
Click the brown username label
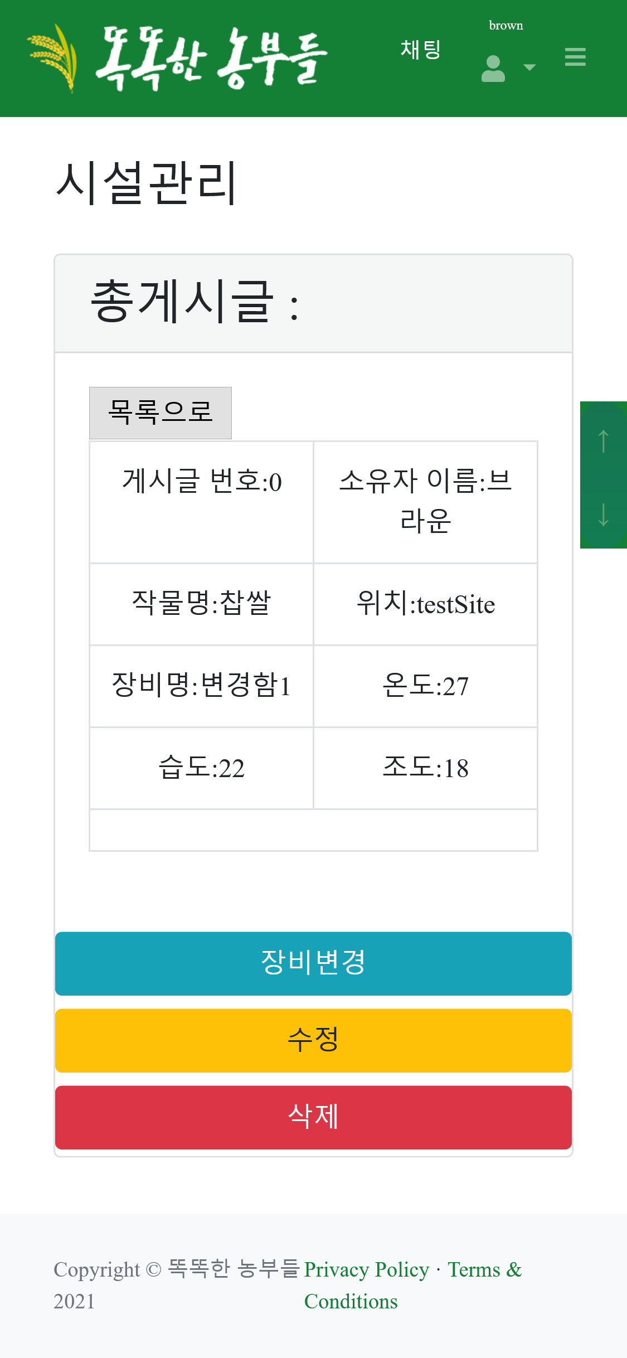point(506,25)
